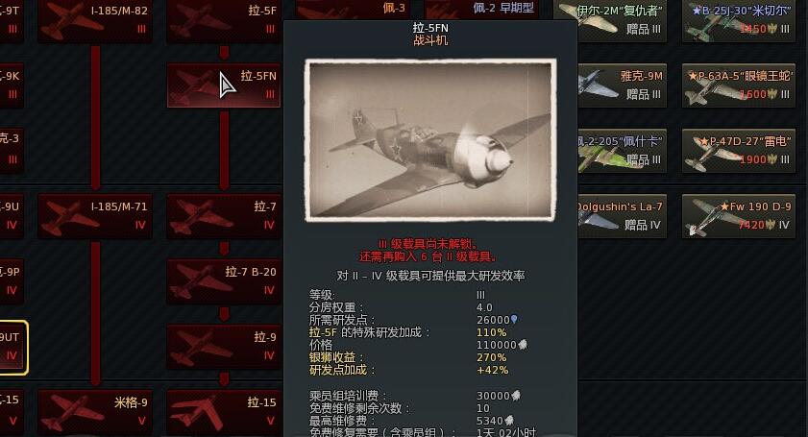Select the 佩-3 aircraft card
808x437 pixels.
click(x=353, y=10)
